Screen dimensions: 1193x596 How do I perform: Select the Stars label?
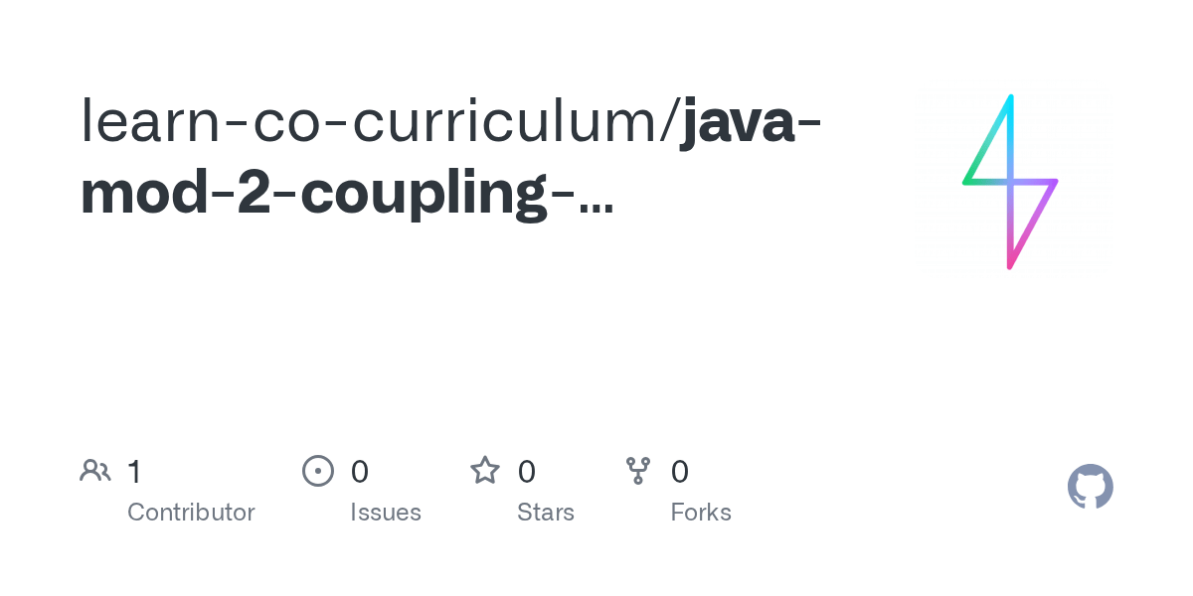coord(546,513)
